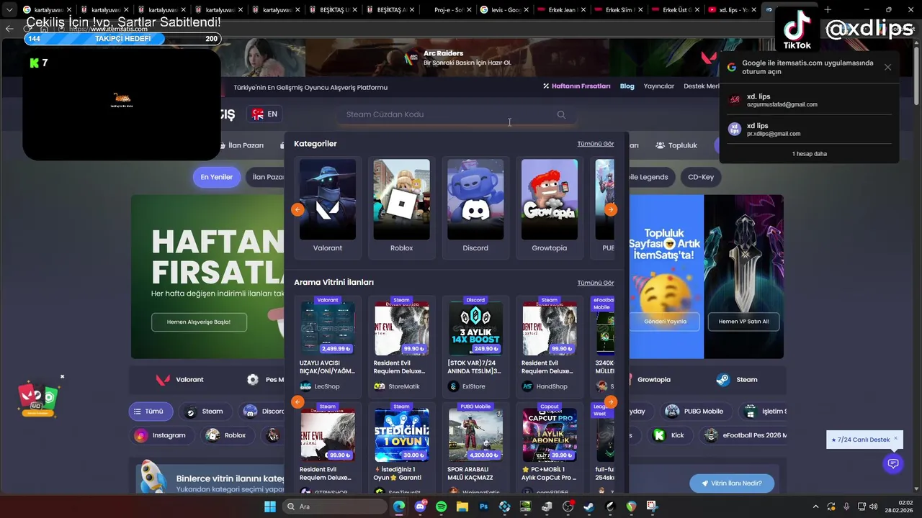Open Yayıncılar in top navigation
The height and width of the screenshot is (518, 922).
(659, 86)
